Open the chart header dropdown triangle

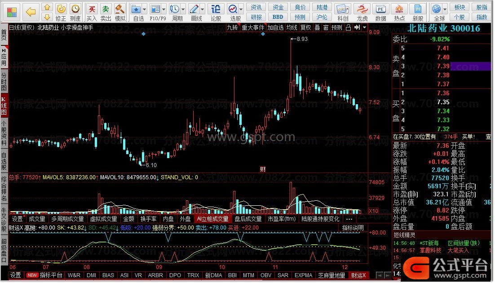pos(364,27)
